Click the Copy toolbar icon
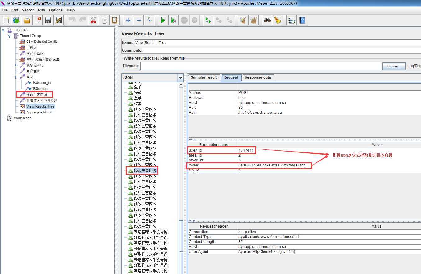Screen dimensions: 421x274 (x=104, y=20)
